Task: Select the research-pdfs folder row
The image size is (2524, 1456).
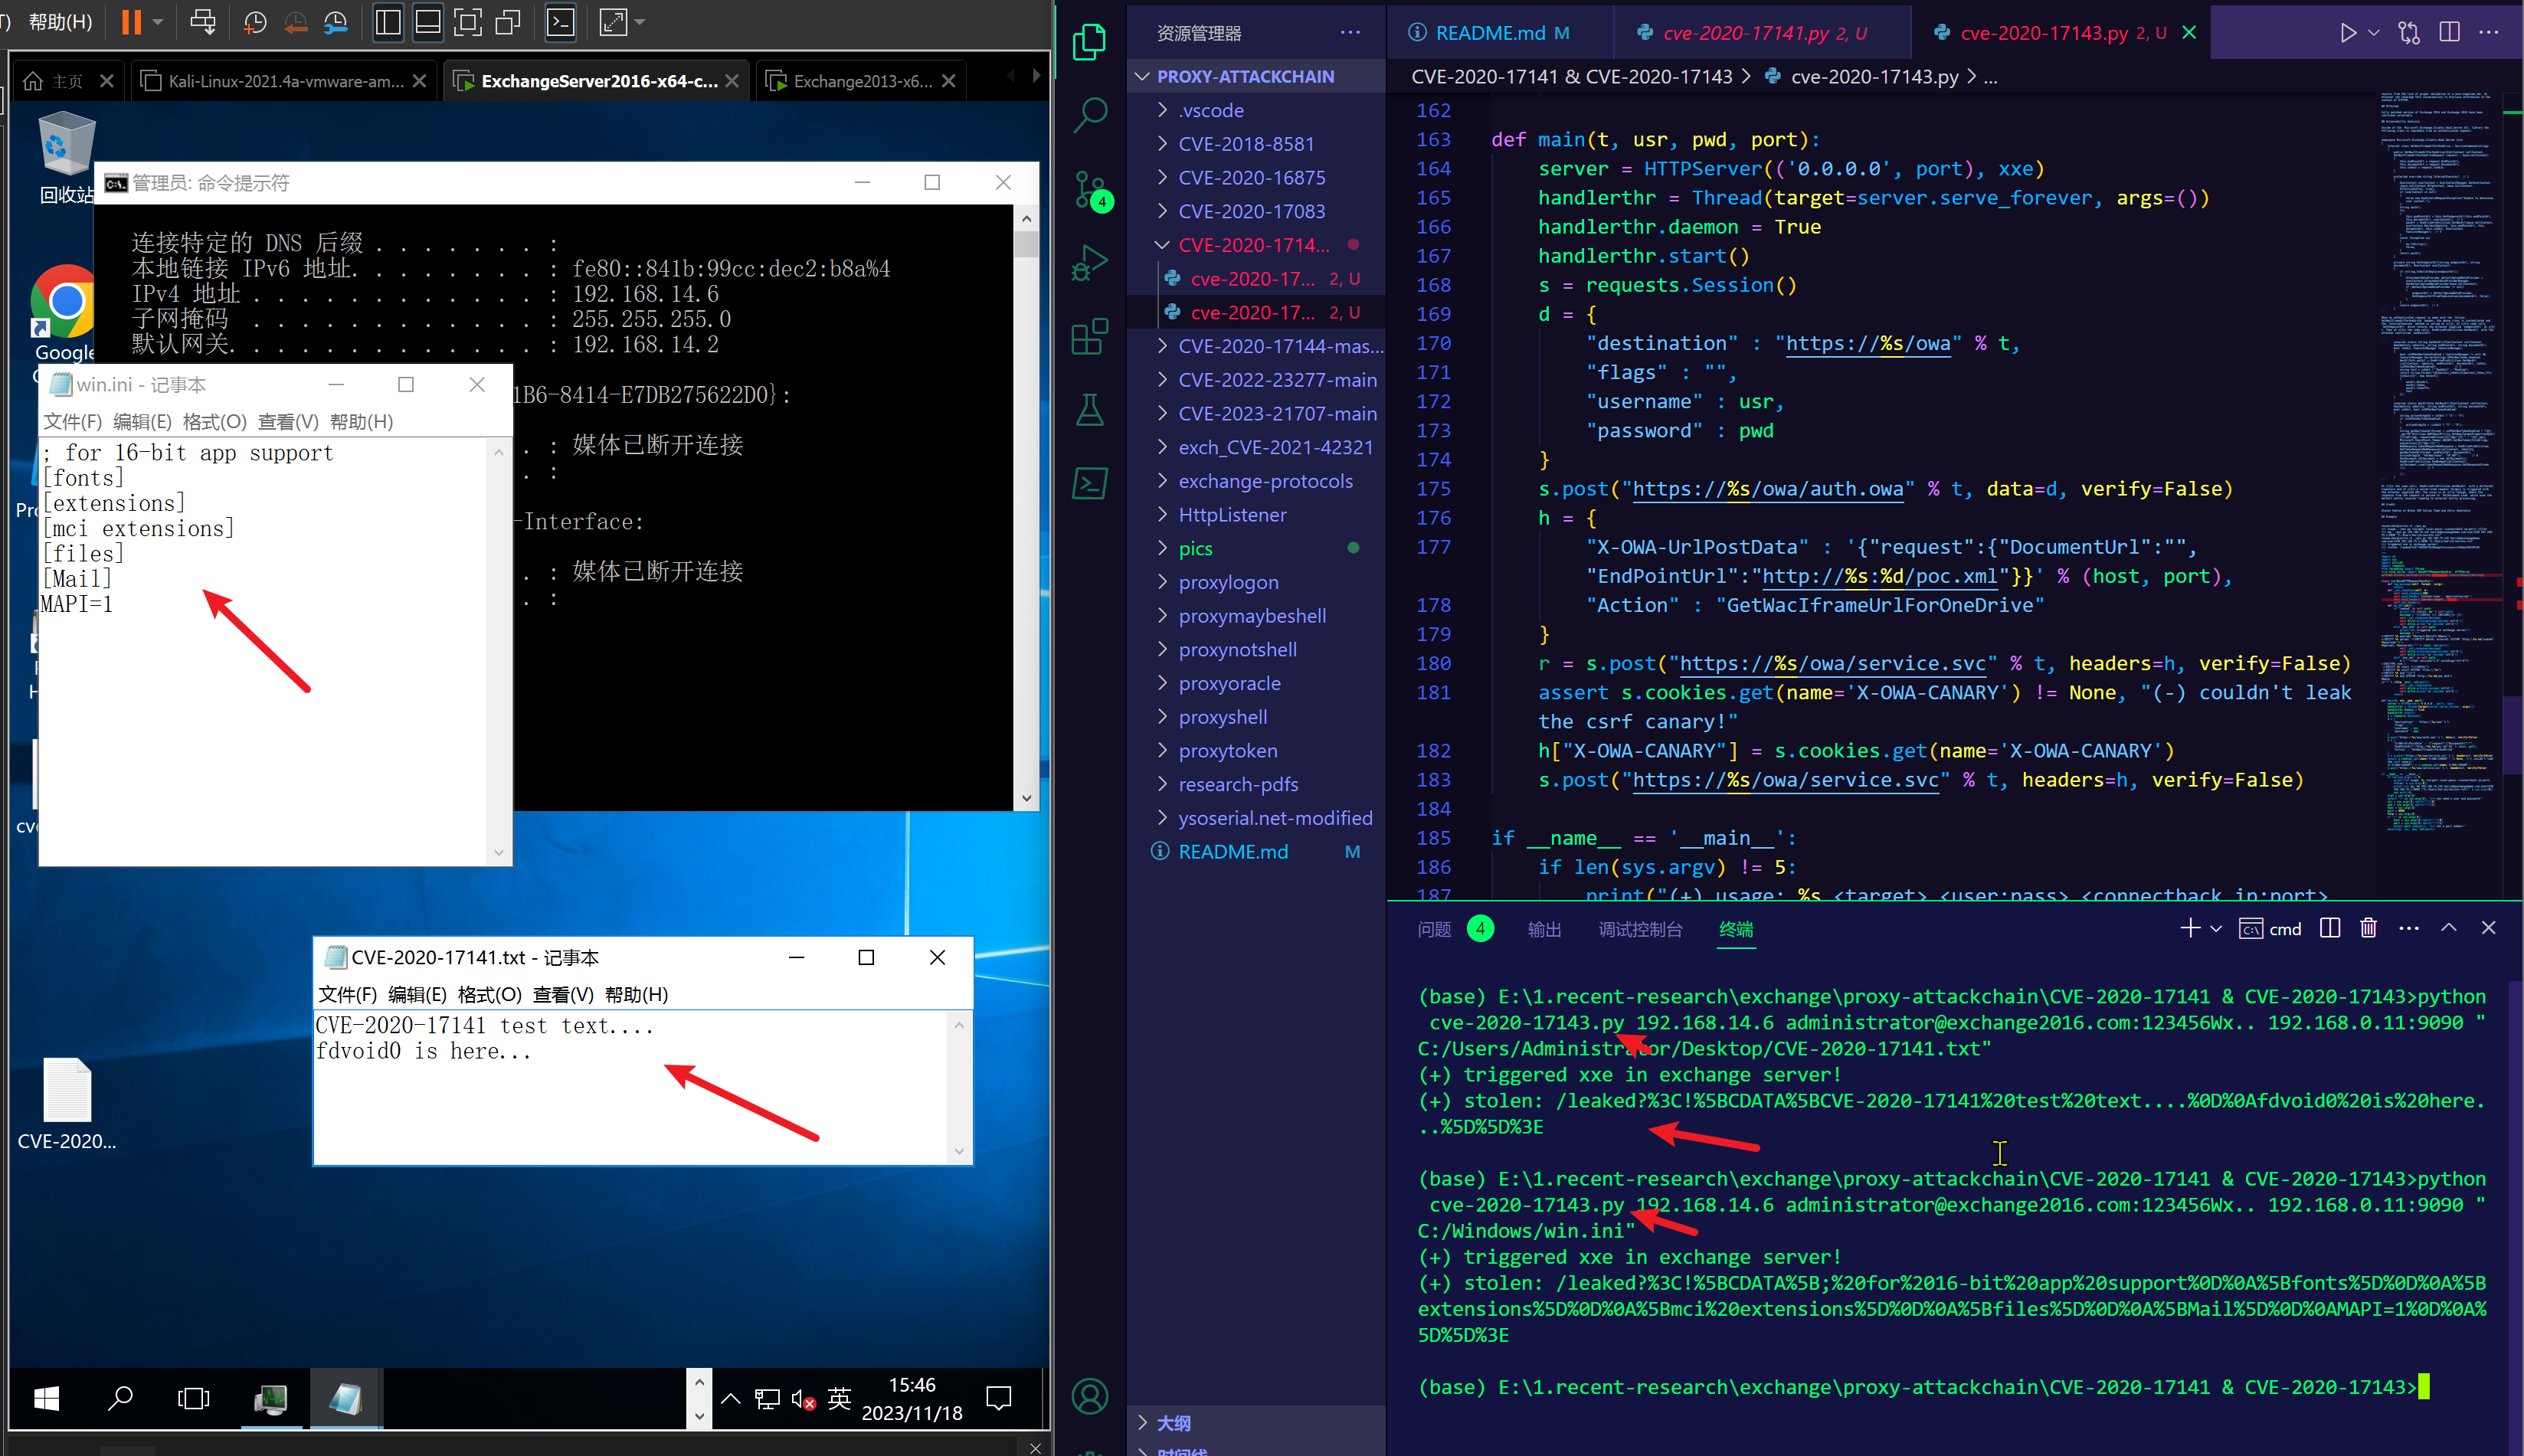Action: pyautogui.click(x=1256, y=784)
